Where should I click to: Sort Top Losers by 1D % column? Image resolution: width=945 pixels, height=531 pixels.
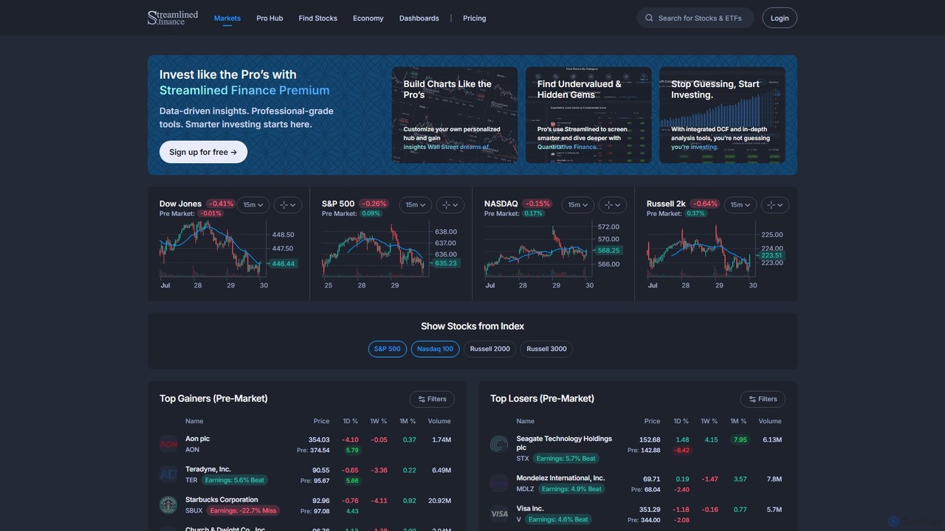[681, 421]
